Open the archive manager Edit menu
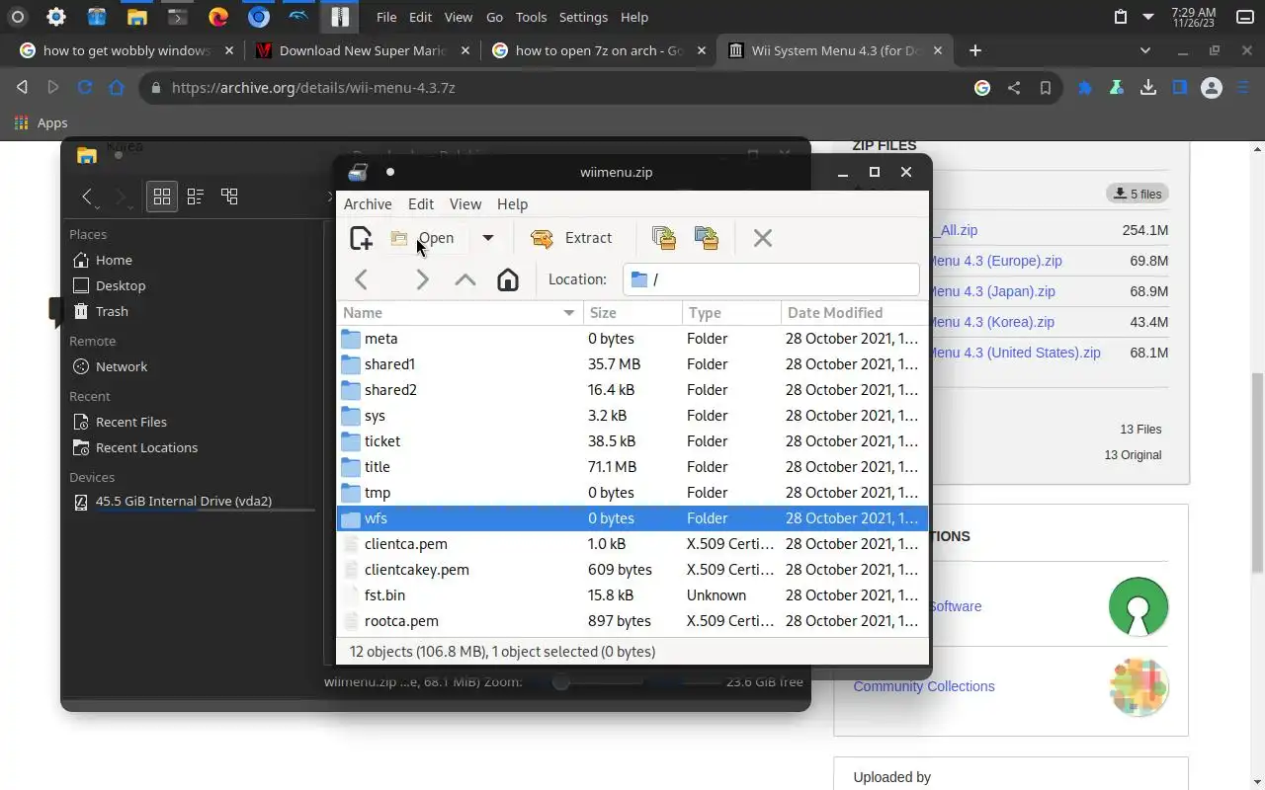1265x790 pixels. (x=421, y=204)
